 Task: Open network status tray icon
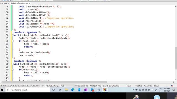(x=140, y=90)
